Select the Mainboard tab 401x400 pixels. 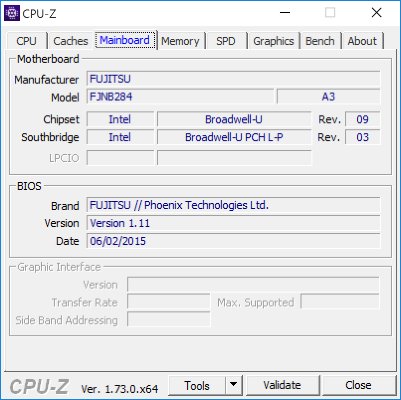(x=125, y=40)
